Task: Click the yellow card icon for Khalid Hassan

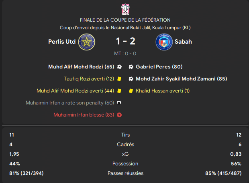Action: [x=131, y=91]
